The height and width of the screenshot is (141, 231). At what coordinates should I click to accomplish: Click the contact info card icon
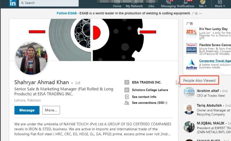coord(127,97)
